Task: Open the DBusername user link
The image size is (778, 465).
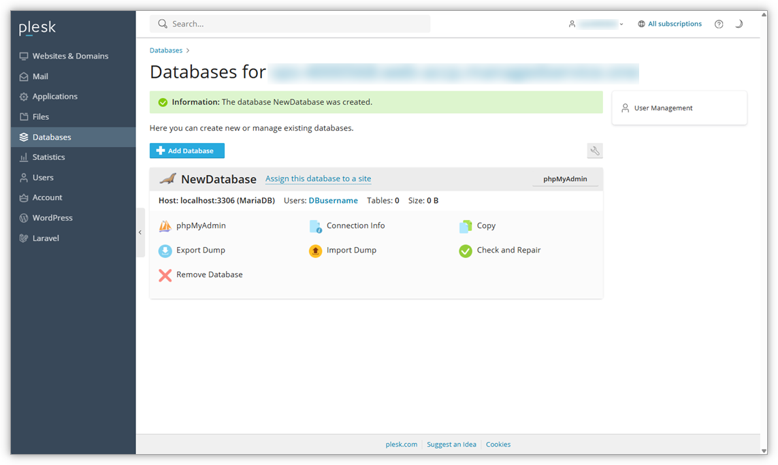Action: (x=333, y=200)
